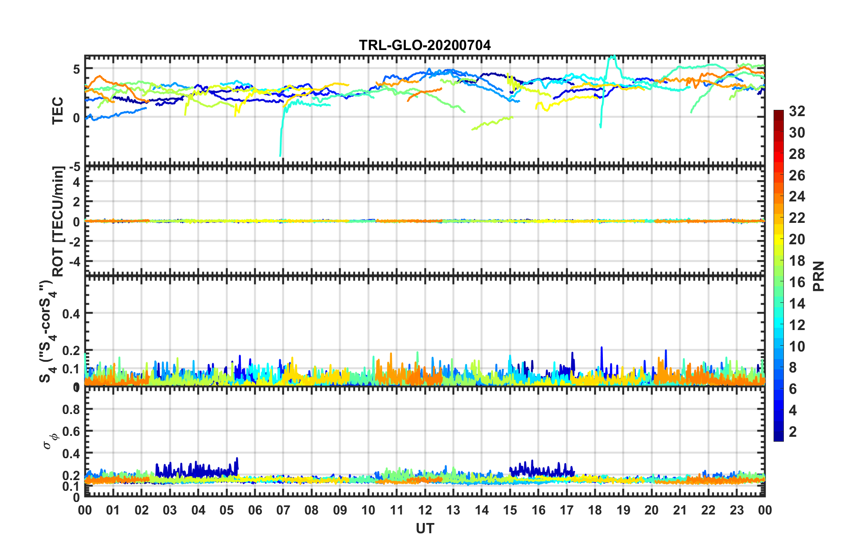Click UT axis tick label 13

453,510
